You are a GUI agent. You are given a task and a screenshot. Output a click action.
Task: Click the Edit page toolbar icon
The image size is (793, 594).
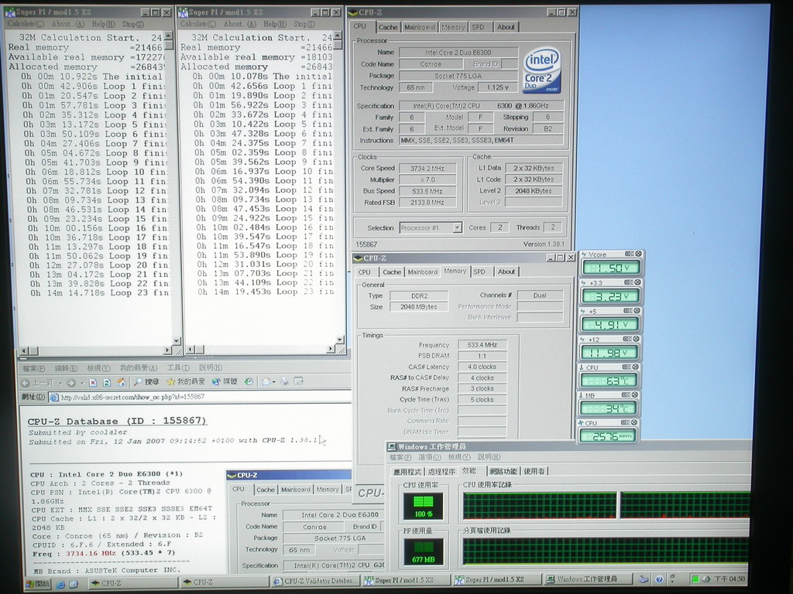[299, 381]
